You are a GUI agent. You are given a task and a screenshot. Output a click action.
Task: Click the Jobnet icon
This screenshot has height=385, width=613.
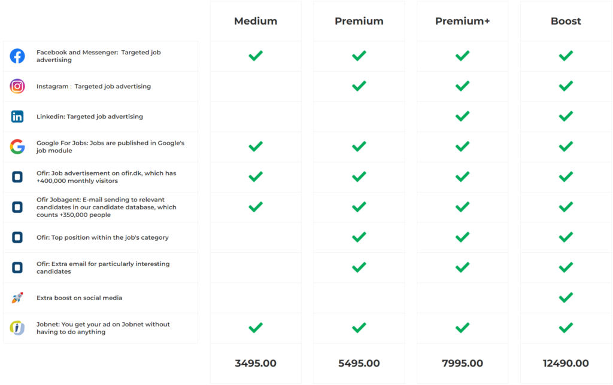pyautogui.click(x=17, y=328)
